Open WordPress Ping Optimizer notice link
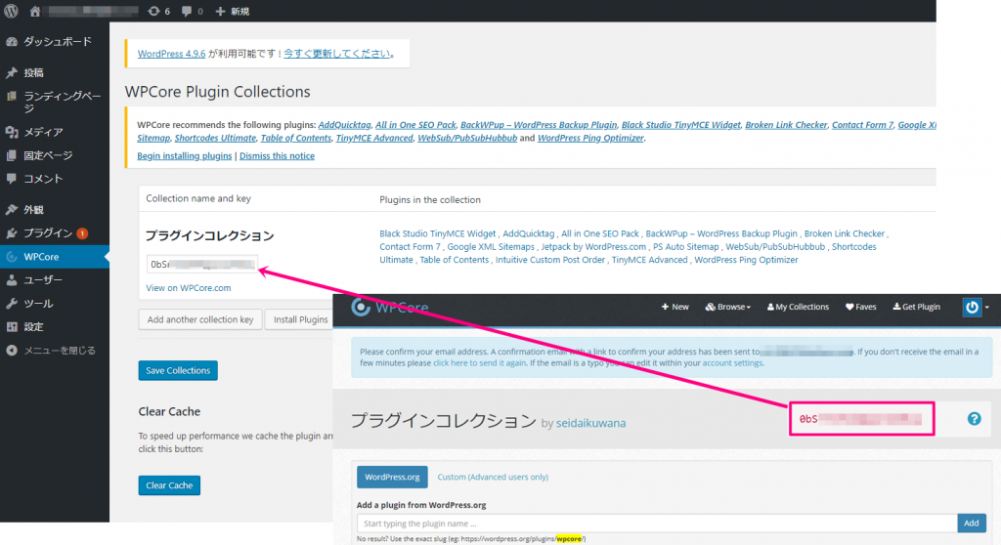This screenshot has width=1001, height=545. [590, 138]
